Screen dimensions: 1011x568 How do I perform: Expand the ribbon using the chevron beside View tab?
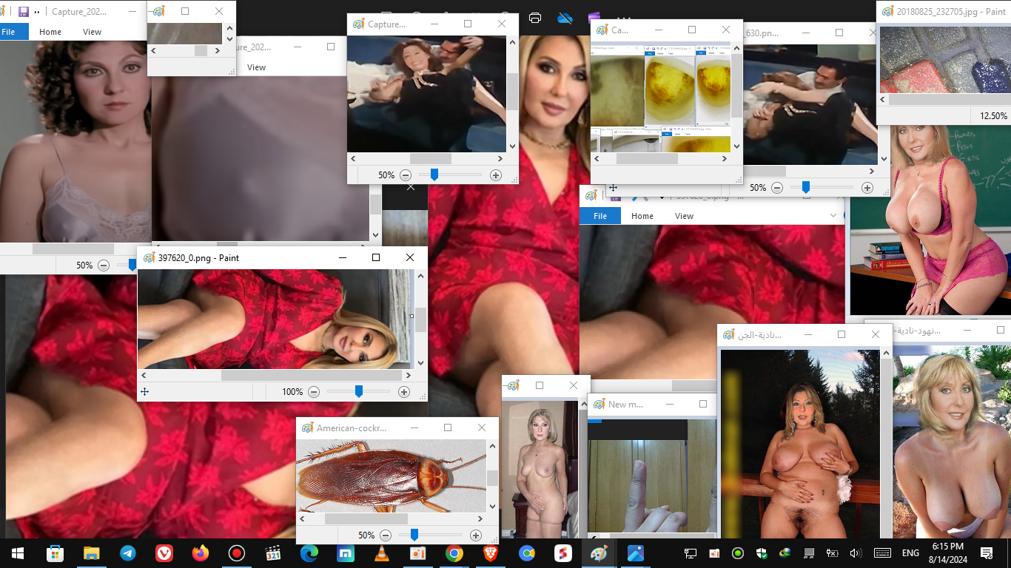(833, 216)
